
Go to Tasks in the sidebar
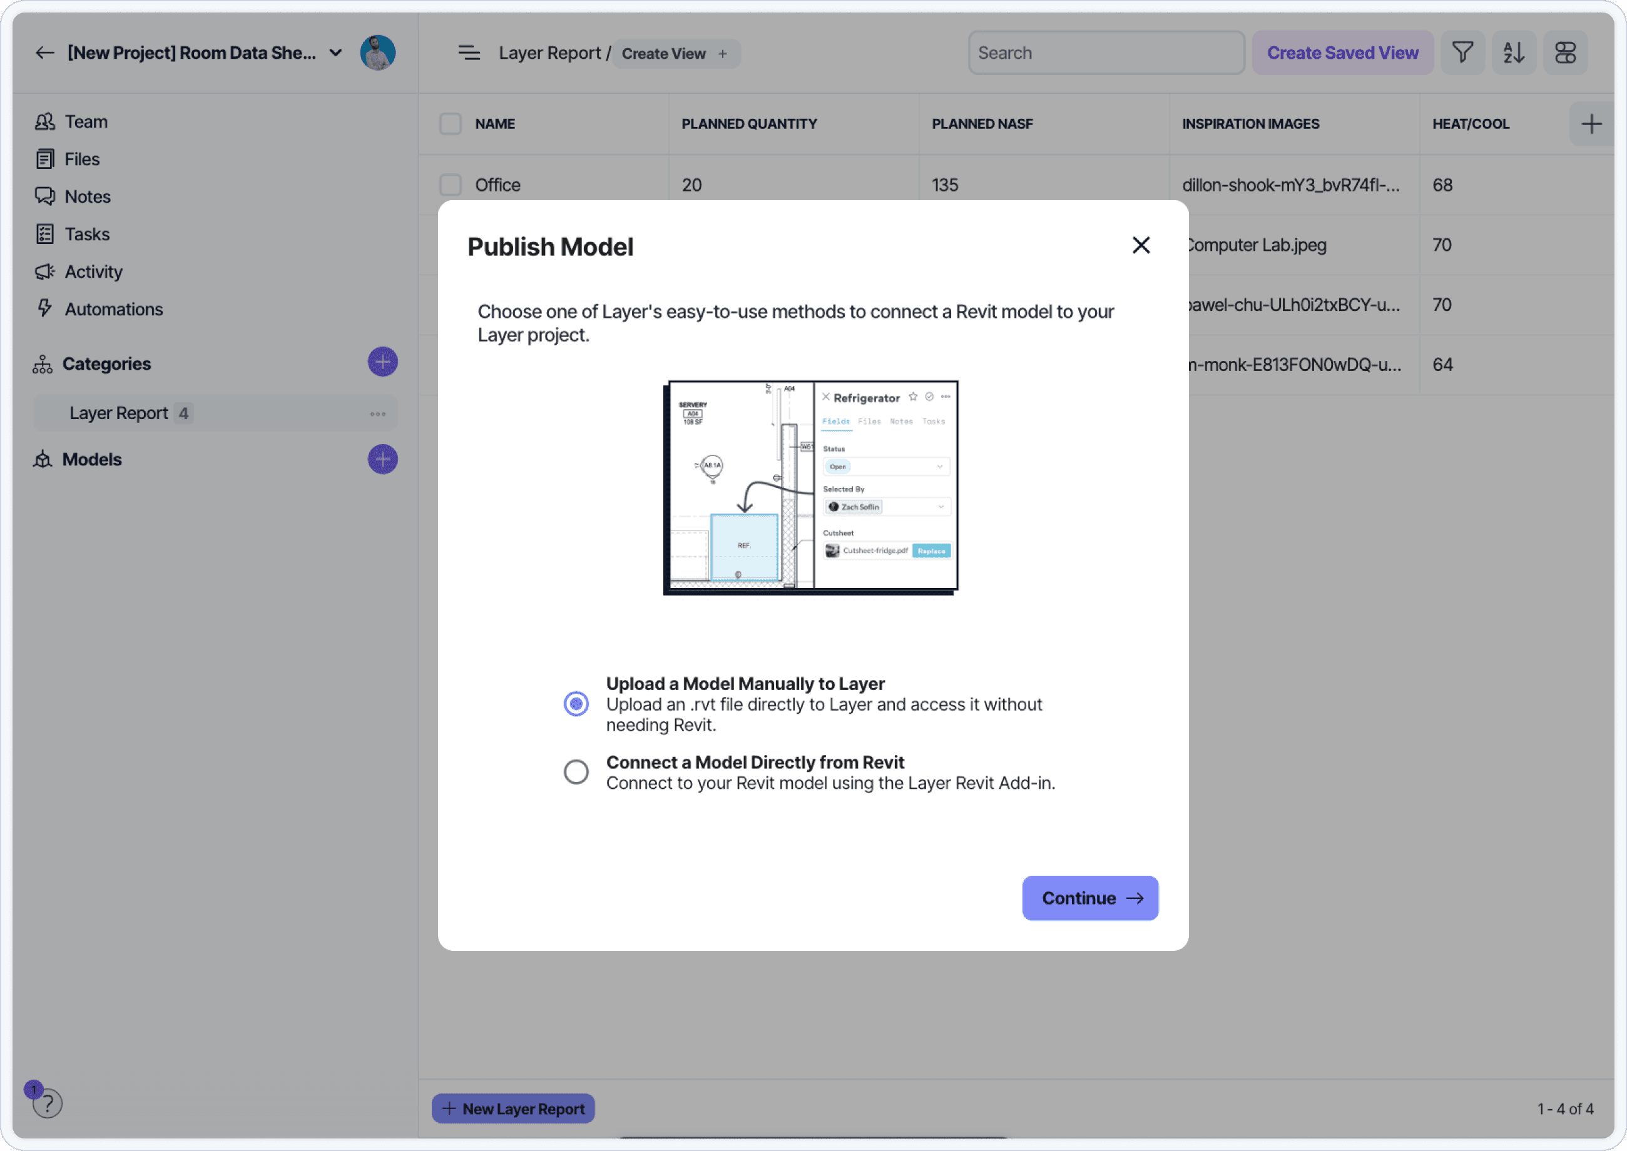point(87,234)
